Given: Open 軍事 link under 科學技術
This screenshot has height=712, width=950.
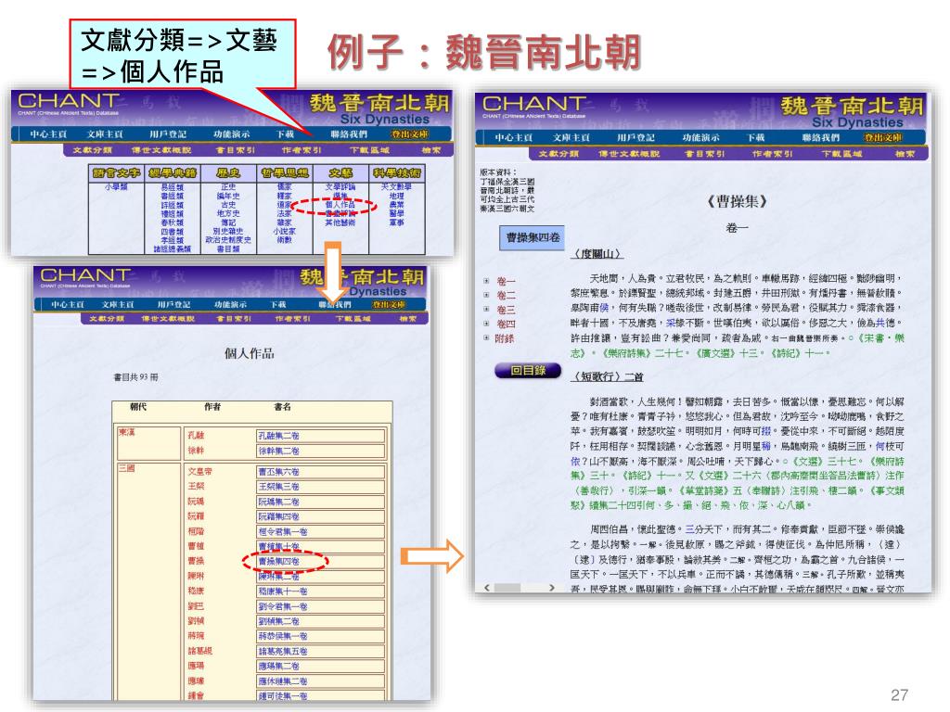Looking at the screenshot, I should pos(396,222).
